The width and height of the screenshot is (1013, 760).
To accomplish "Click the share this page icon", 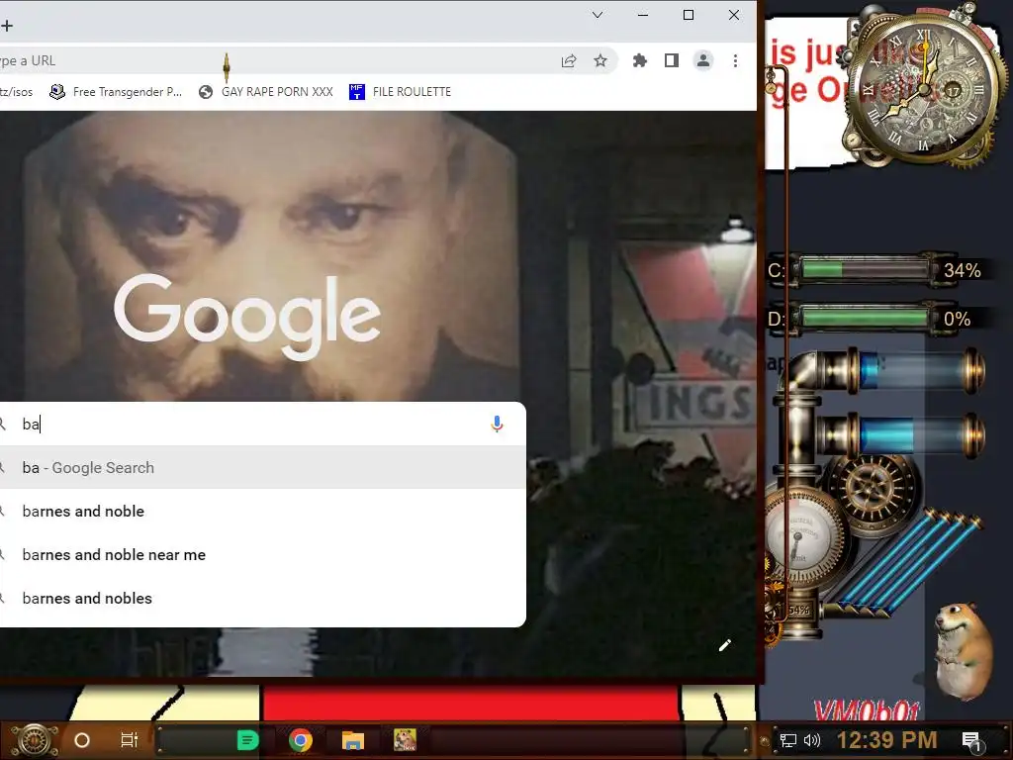I will pyautogui.click(x=569, y=60).
